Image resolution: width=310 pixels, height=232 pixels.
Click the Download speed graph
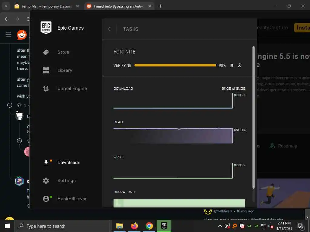(173, 101)
